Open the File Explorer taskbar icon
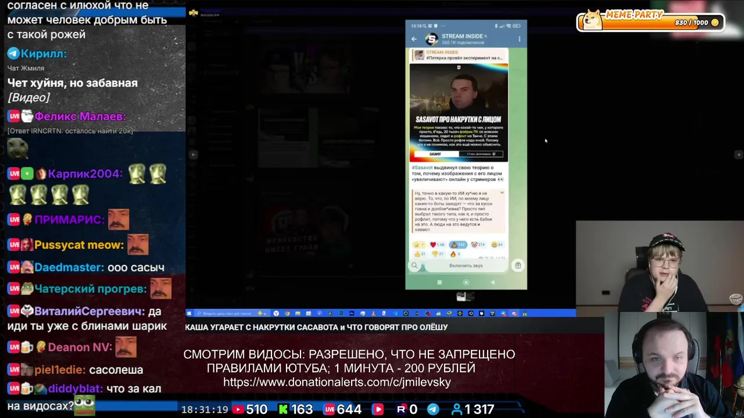The height and width of the screenshot is (418, 744). (298, 313)
